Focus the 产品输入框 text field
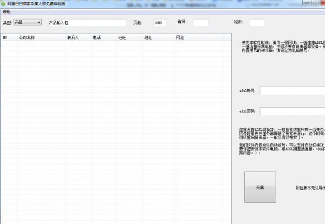 [87, 23]
